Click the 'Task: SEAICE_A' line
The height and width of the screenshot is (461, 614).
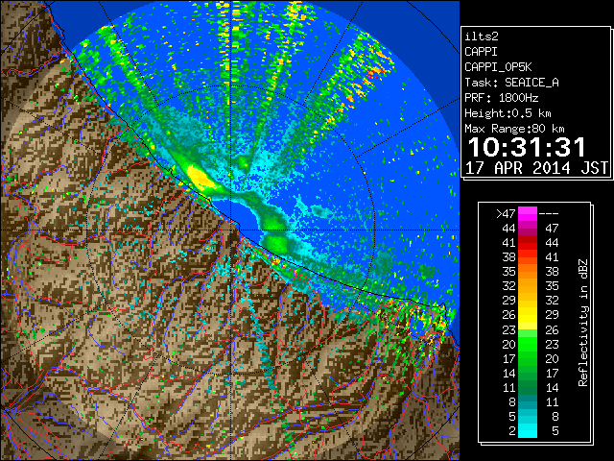coord(511,83)
